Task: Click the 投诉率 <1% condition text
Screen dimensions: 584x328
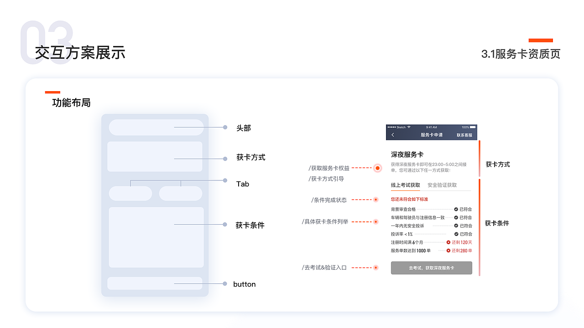Action: [x=402, y=234]
